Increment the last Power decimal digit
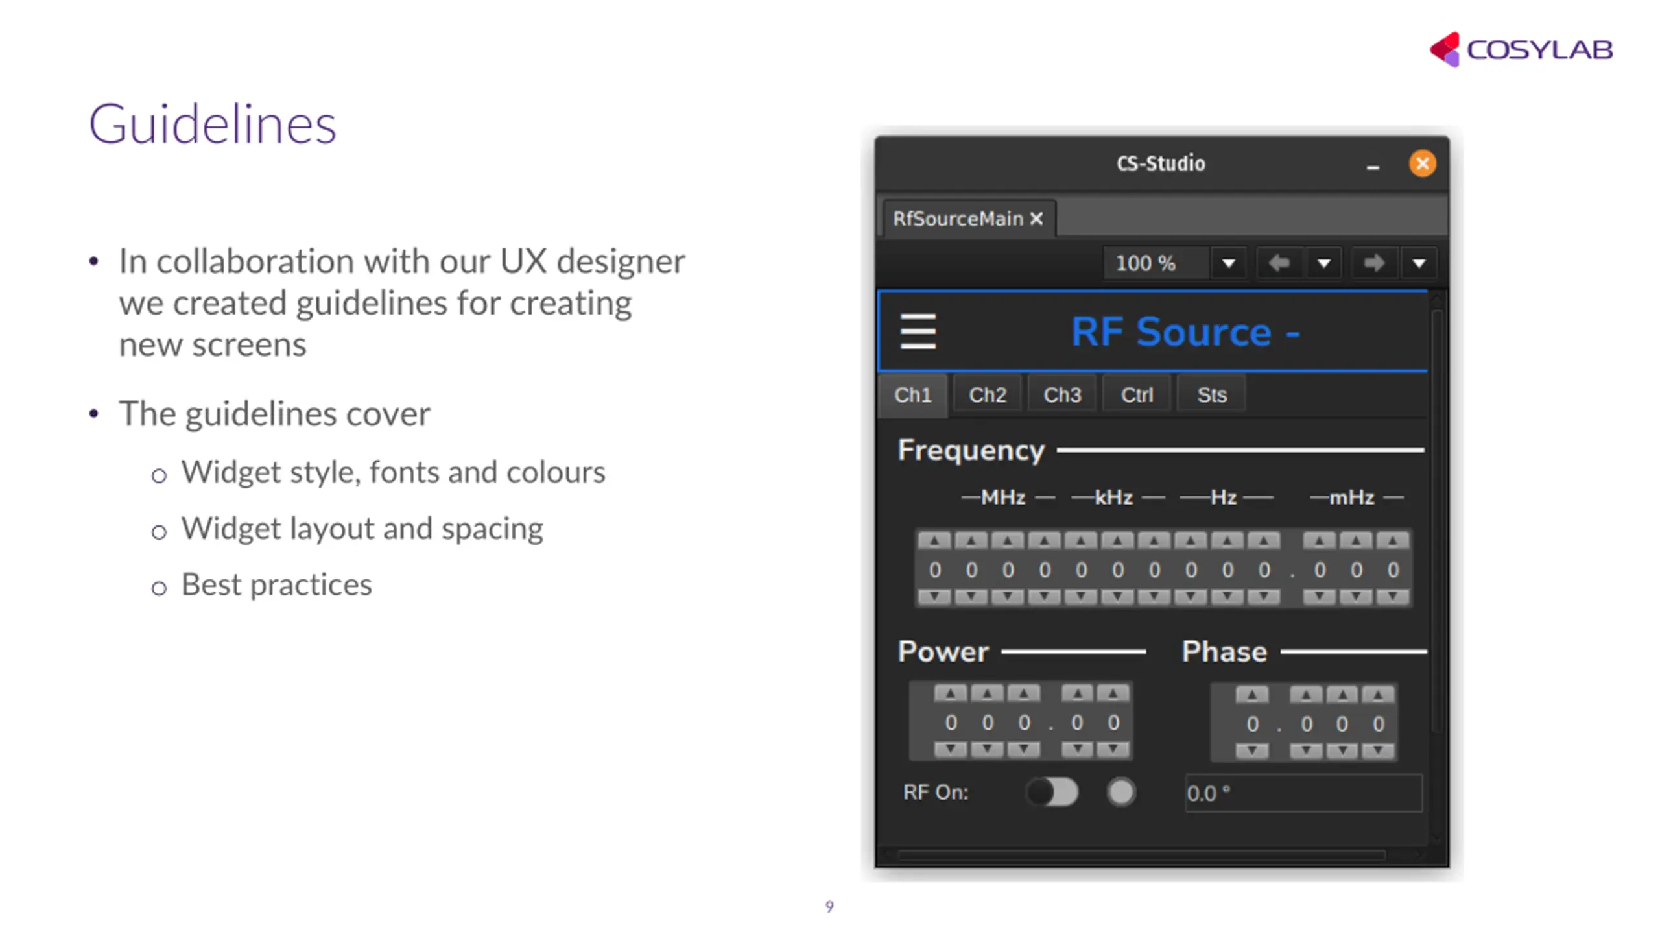Screen dimensions: 1660x934 (x=1113, y=693)
